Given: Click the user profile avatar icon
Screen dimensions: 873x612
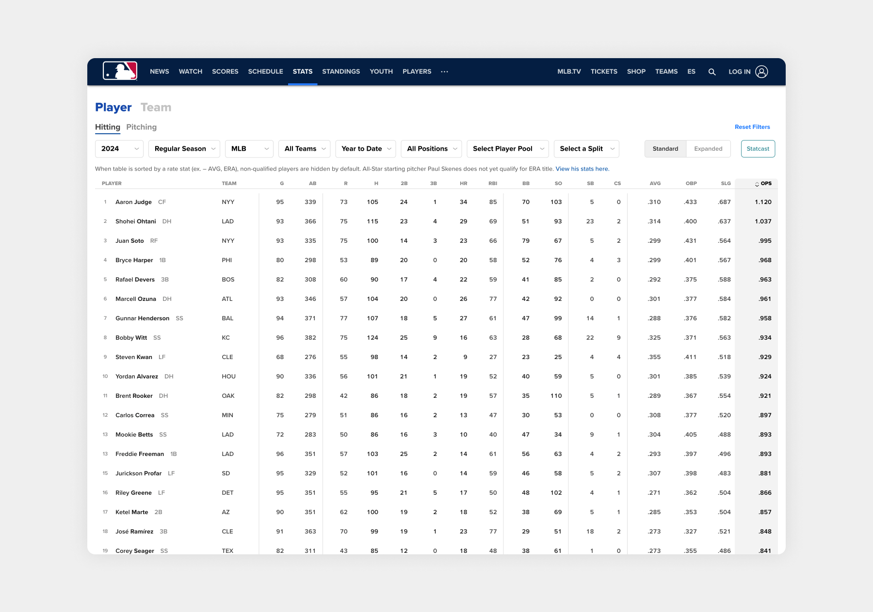Looking at the screenshot, I should click(761, 72).
